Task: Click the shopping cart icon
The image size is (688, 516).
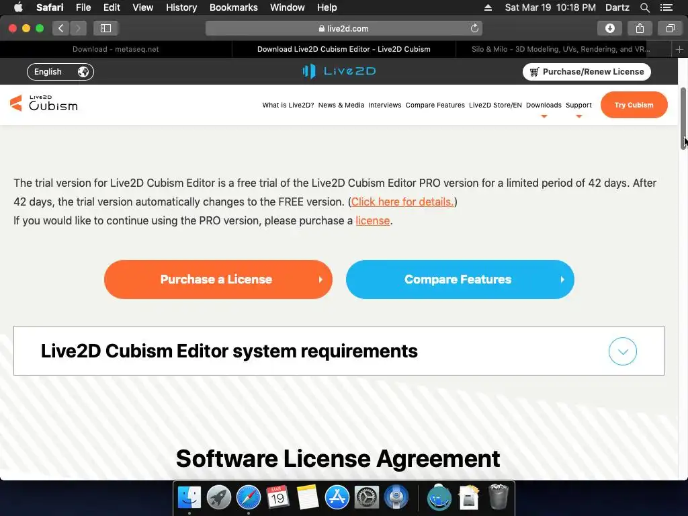Action: click(x=534, y=72)
